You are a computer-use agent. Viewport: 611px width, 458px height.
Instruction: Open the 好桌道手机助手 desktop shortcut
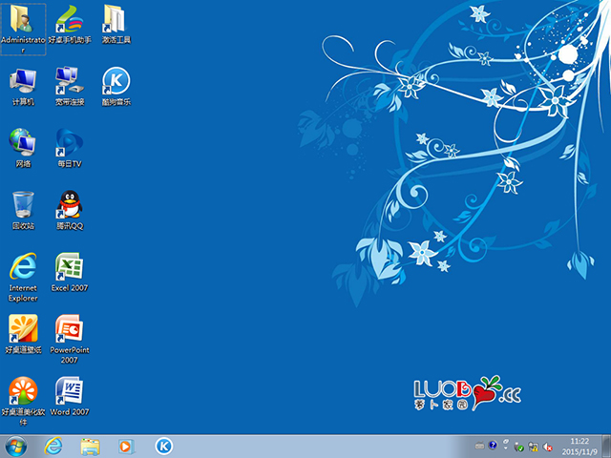pos(70,19)
